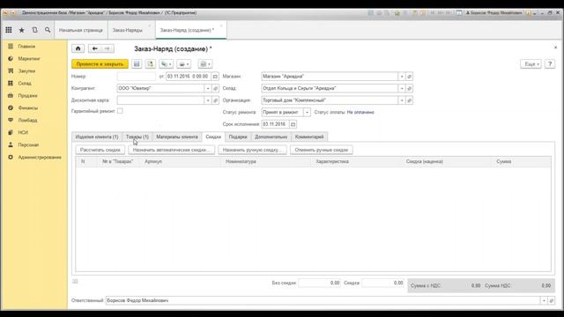Click the Рассчитать скидки button
This screenshot has height=317, width=564.
point(100,150)
